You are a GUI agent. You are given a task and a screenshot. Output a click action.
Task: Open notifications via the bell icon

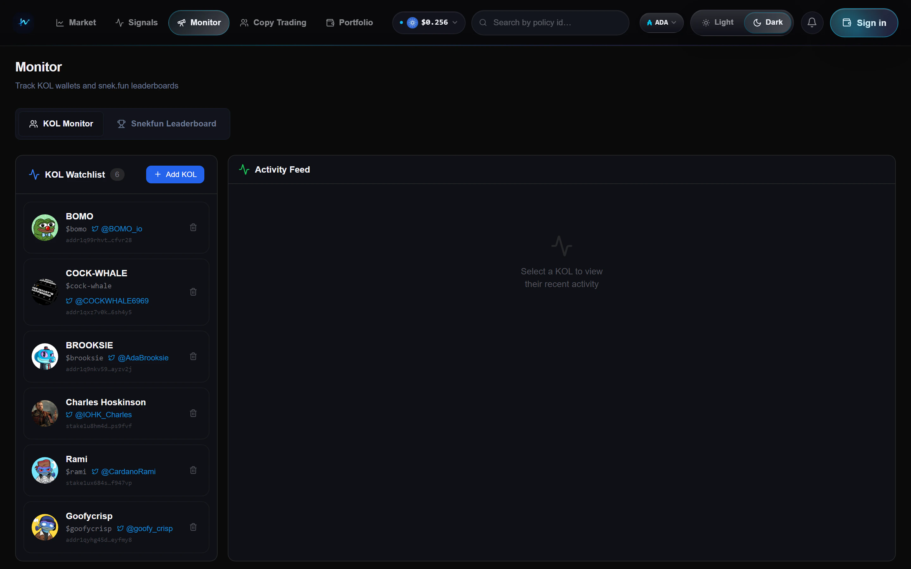pos(812,22)
